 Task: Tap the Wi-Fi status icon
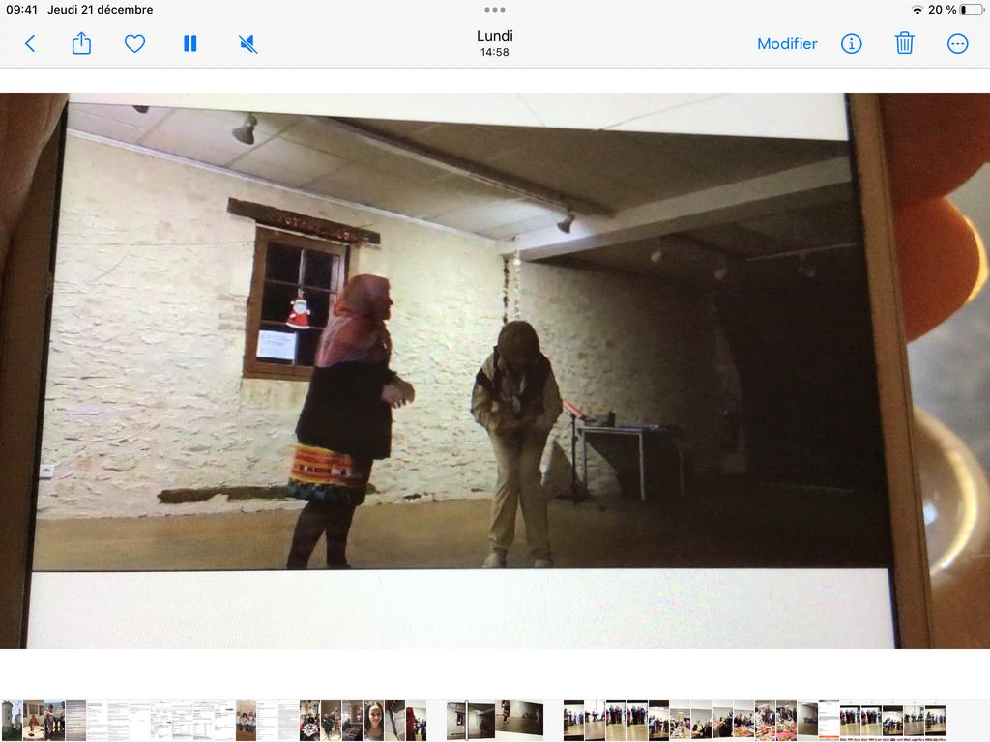coord(917,10)
